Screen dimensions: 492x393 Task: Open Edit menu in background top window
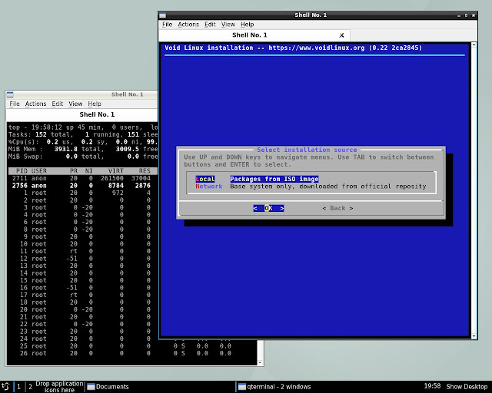tap(57, 104)
